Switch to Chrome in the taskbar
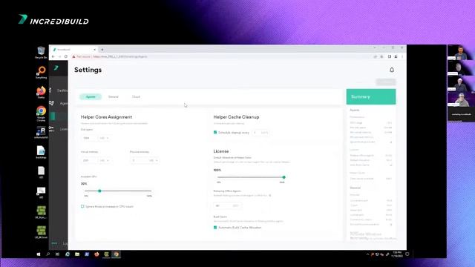This screenshot has height=267, width=475. coord(116,254)
